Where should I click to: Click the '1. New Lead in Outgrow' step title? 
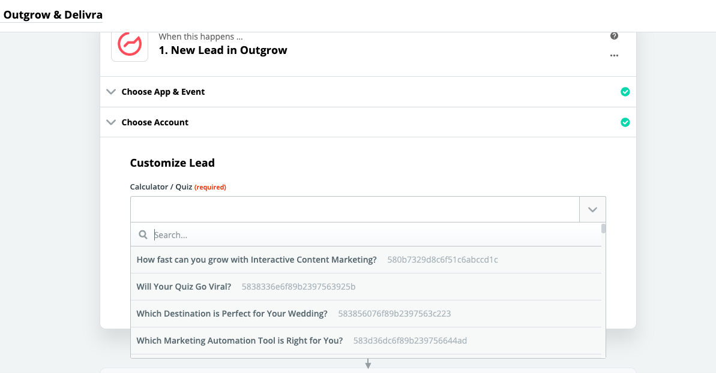223,50
